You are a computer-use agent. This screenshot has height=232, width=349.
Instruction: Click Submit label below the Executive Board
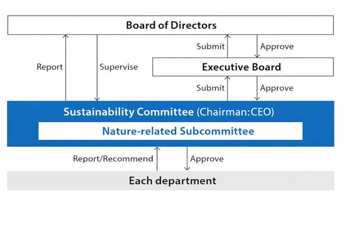(210, 88)
